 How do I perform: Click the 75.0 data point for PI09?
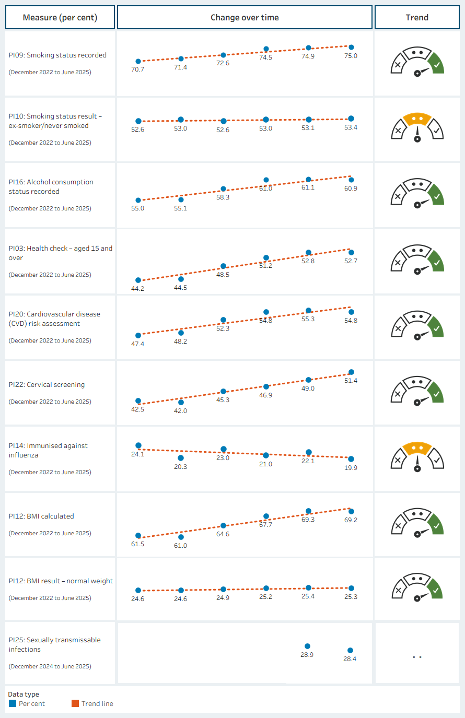[x=351, y=48]
